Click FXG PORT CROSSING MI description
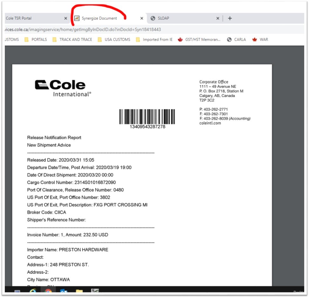Viewport: 309px width, 298px height. pyautogui.click(x=120, y=205)
